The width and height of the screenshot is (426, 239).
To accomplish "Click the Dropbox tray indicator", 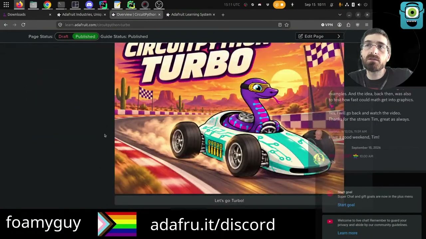I will pyautogui.click(x=268, y=5).
